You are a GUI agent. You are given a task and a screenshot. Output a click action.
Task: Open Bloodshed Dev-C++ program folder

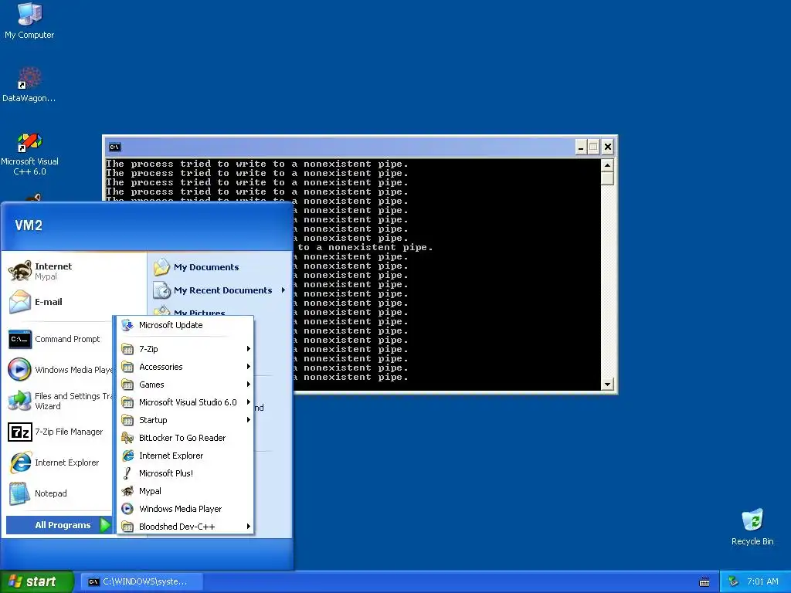click(x=185, y=527)
